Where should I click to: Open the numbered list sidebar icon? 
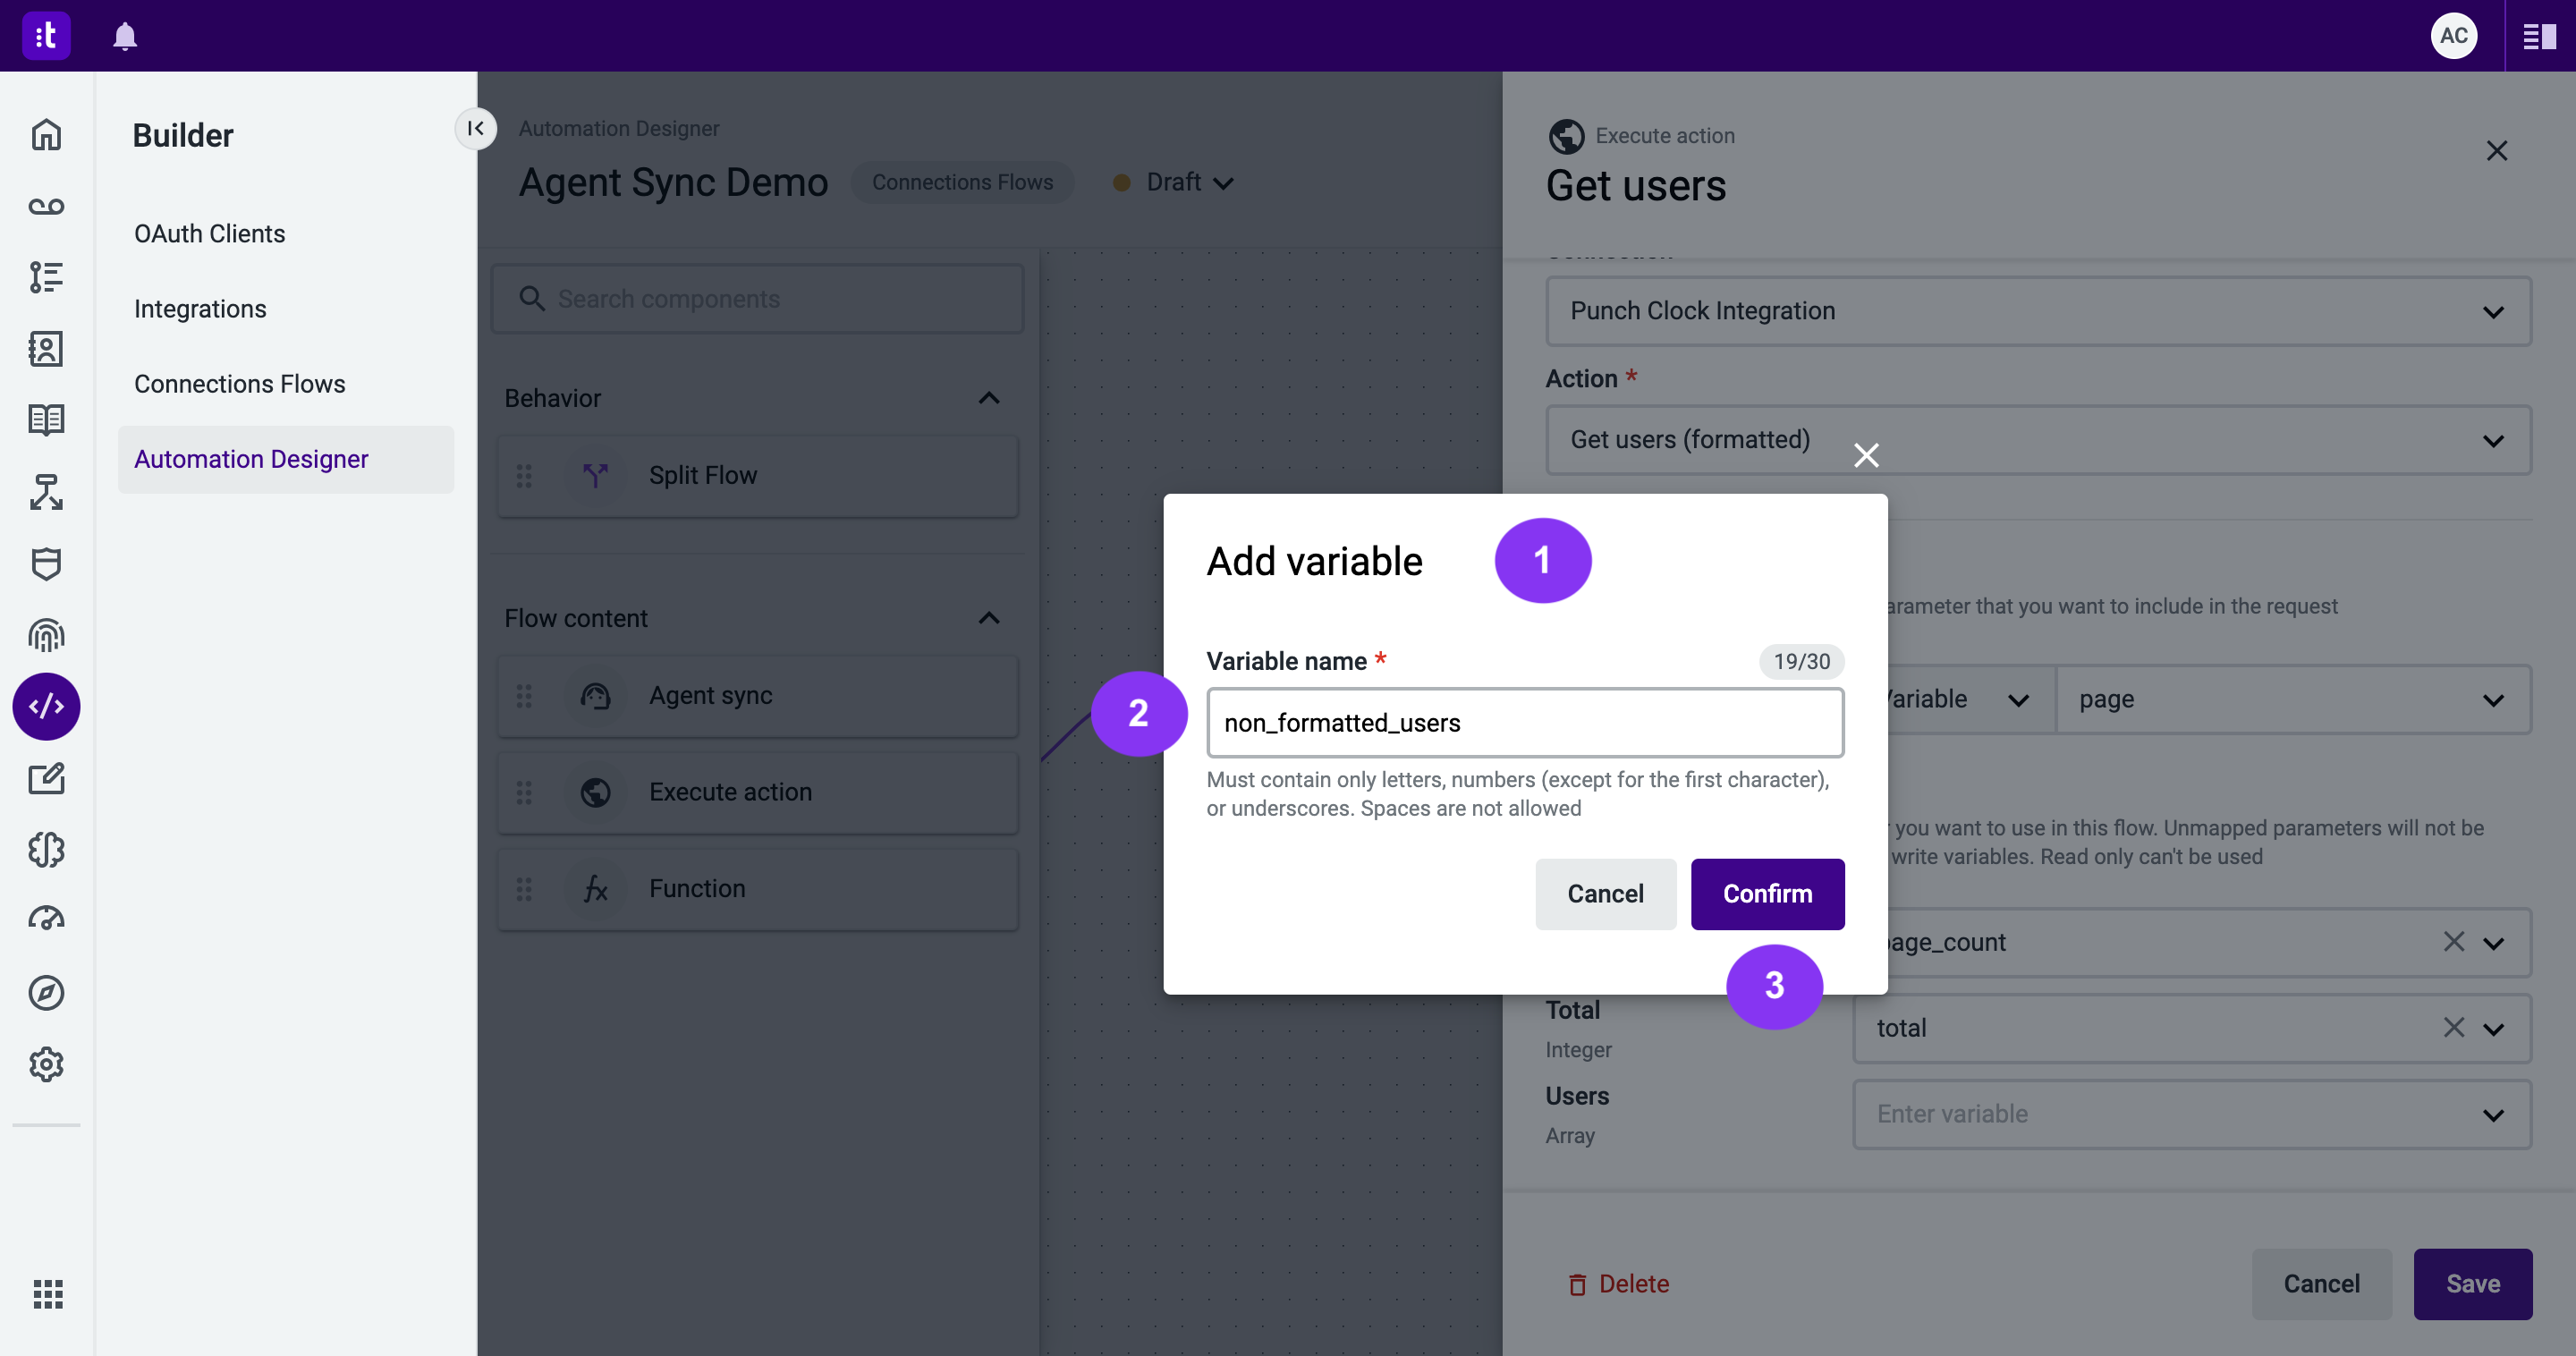tap(46, 277)
